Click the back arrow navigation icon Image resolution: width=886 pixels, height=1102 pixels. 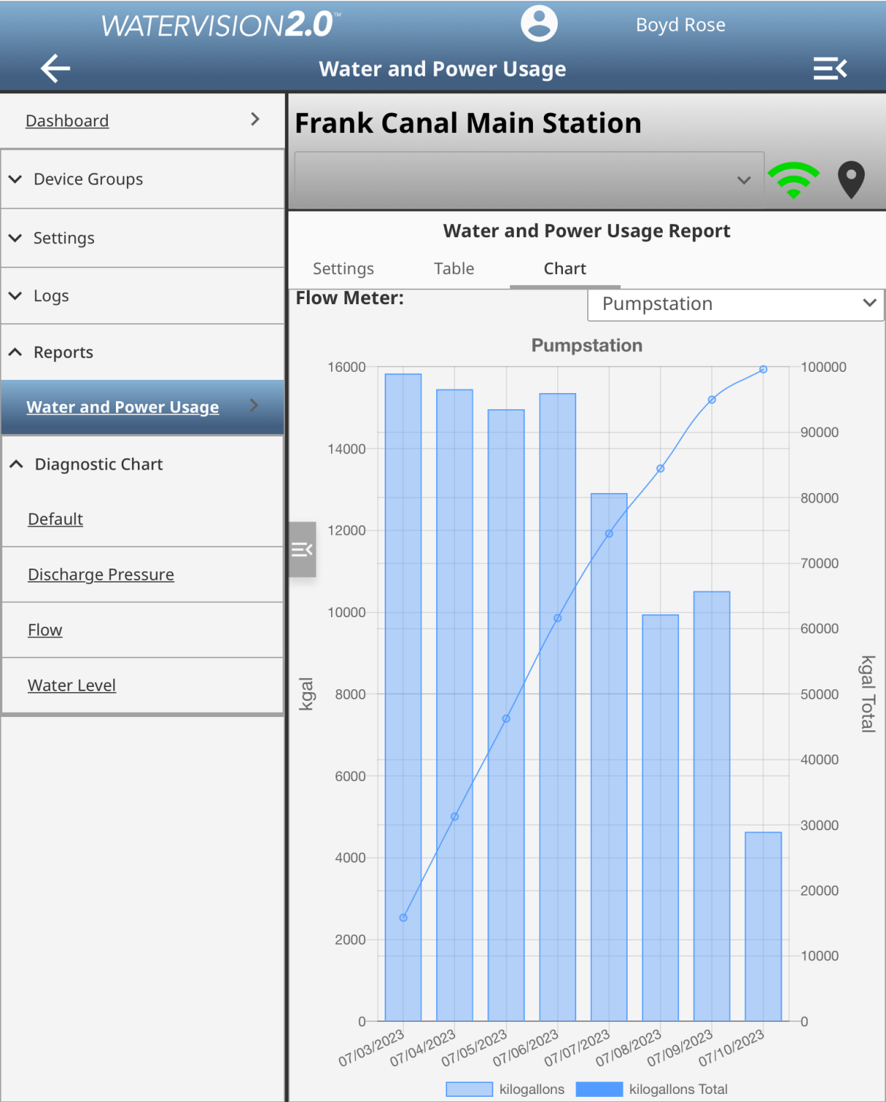click(x=55, y=68)
